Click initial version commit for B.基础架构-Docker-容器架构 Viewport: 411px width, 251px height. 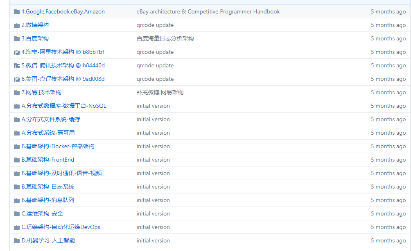click(x=153, y=146)
